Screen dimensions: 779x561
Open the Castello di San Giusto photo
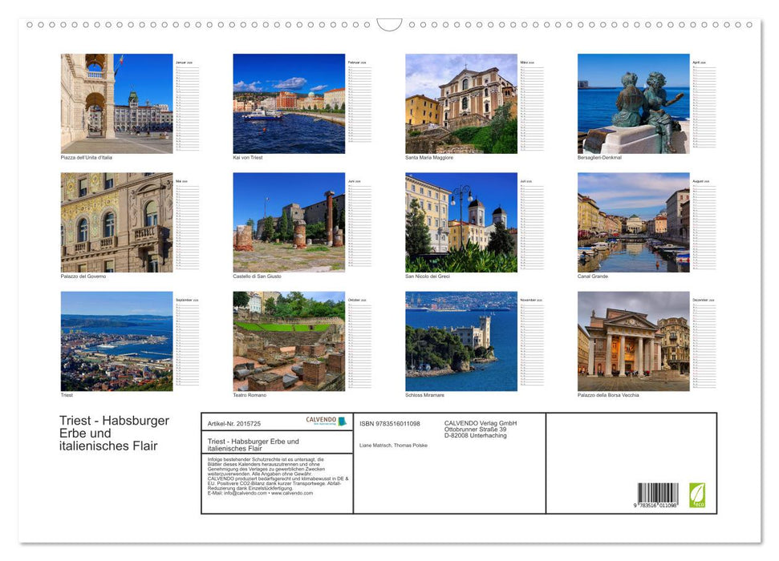(x=290, y=222)
